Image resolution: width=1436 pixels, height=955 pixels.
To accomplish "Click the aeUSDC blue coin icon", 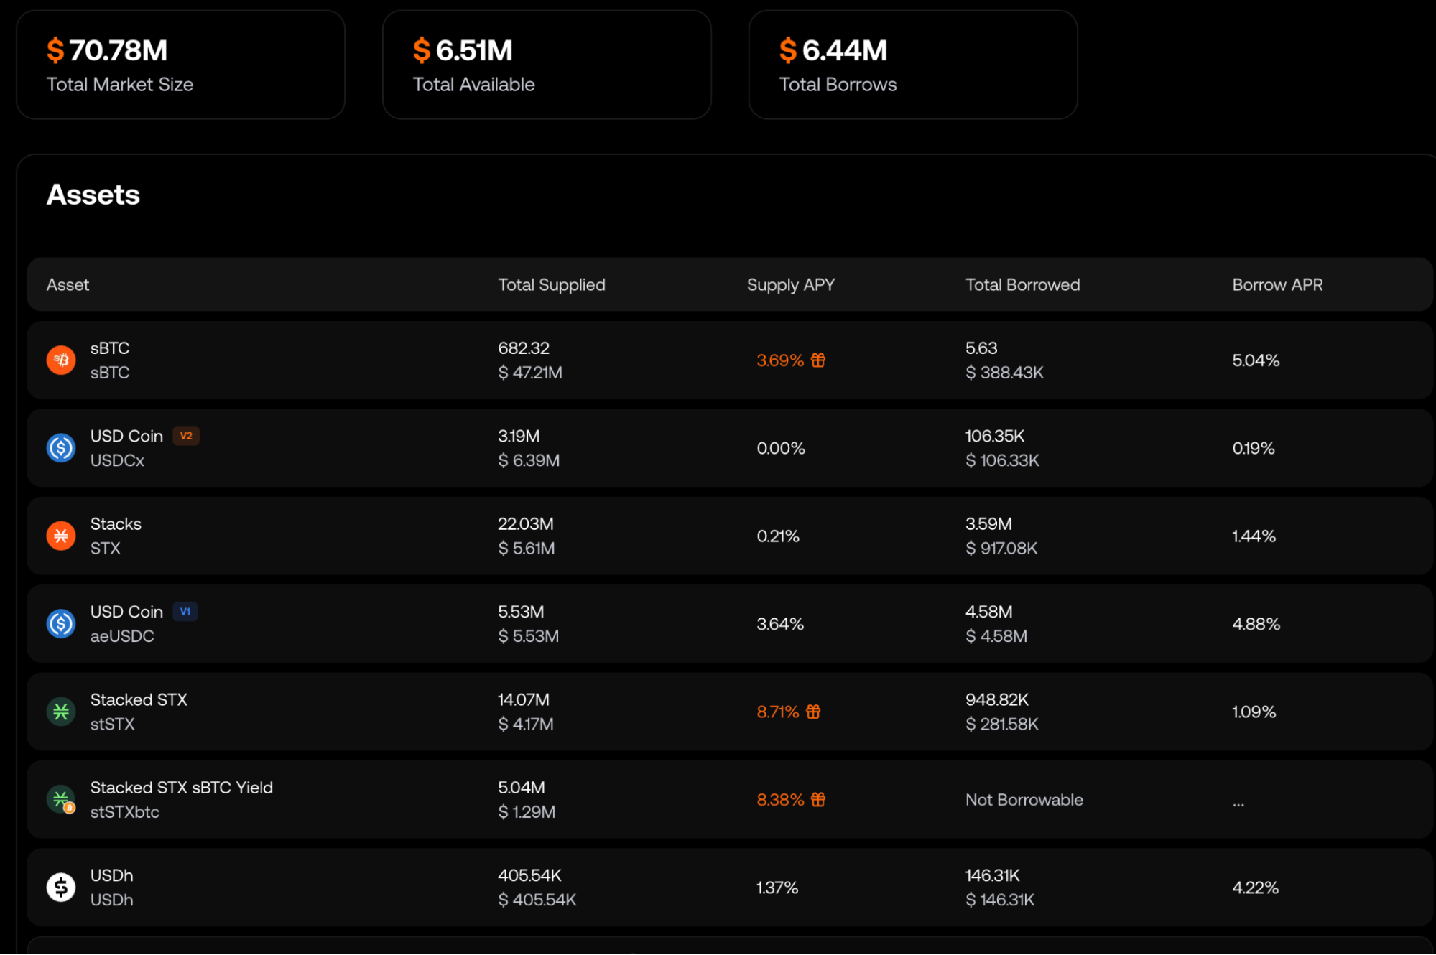I will [x=61, y=624].
